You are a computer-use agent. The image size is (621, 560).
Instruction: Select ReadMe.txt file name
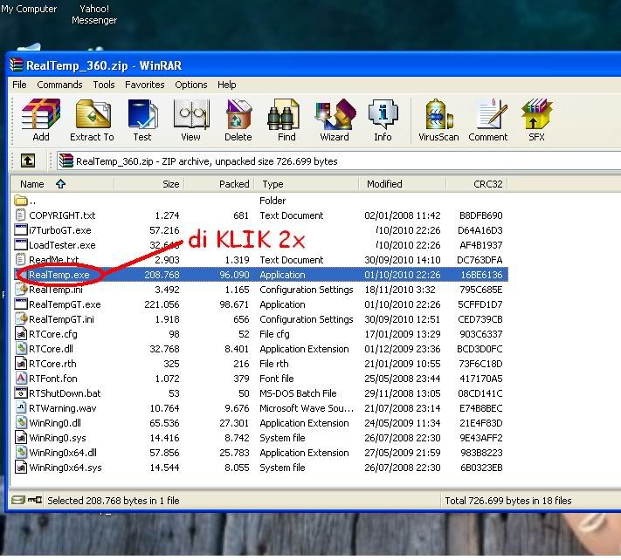54,260
